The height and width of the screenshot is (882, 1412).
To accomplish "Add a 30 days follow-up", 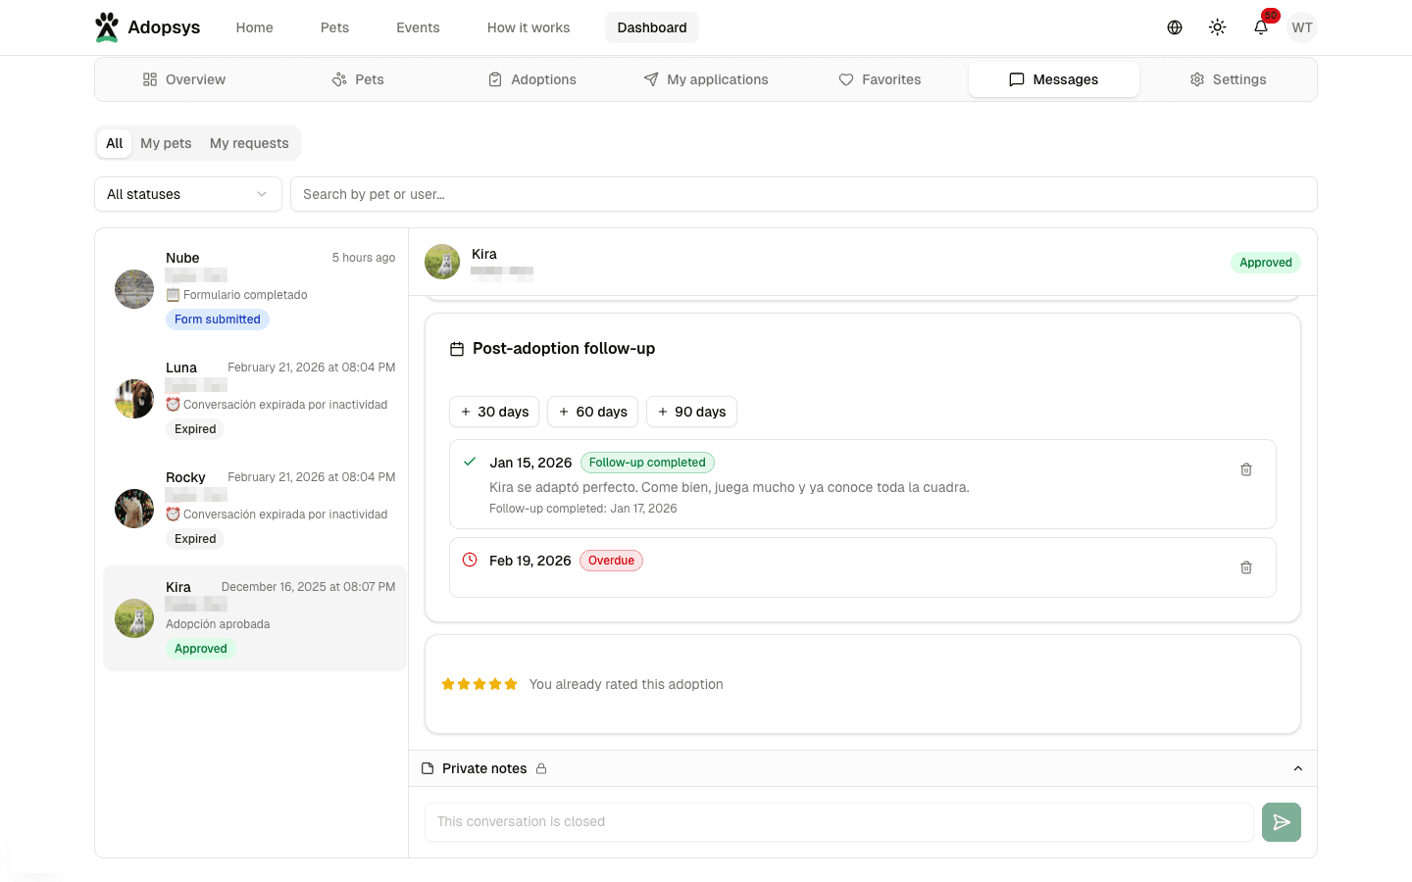I will [x=494, y=412].
